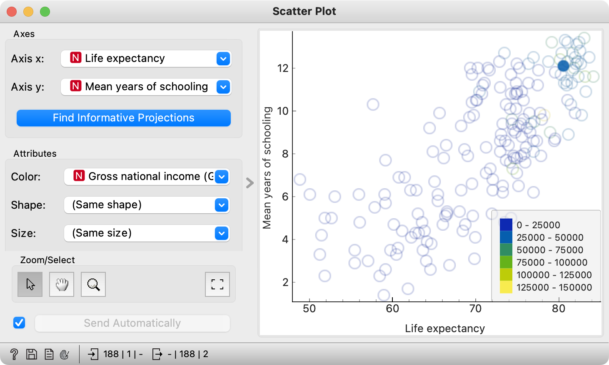This screenshot has height=365, width=609.
Task: Activate the hand pan tool
Action: point(61,284)
